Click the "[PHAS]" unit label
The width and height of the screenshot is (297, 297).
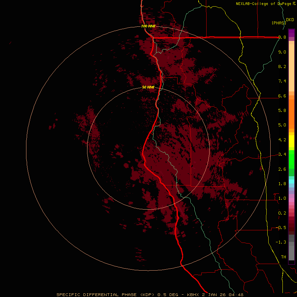point(279,23)
